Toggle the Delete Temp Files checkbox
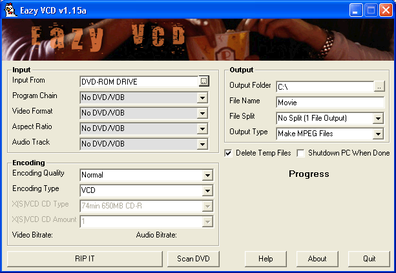The image size is (396, 273). 228,153
